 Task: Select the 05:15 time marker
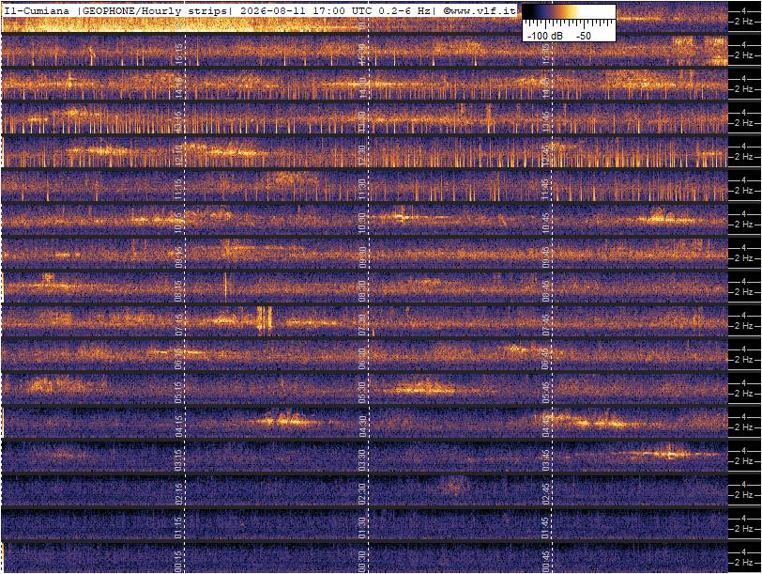(178, 393)
